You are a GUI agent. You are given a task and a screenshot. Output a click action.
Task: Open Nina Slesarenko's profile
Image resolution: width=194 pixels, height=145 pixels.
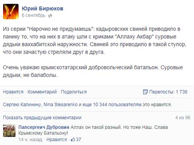pyautogui.click(x=61, y=104)
